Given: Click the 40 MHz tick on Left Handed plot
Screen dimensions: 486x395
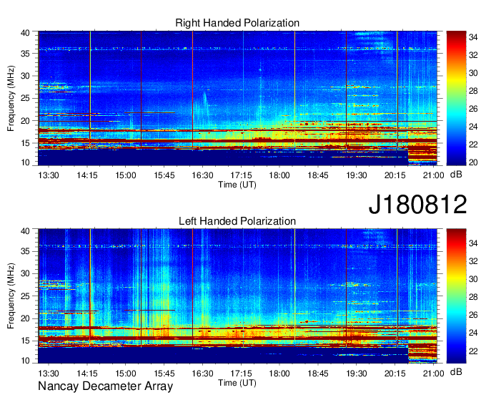Looking at the screenshot, I should (25, 231).
